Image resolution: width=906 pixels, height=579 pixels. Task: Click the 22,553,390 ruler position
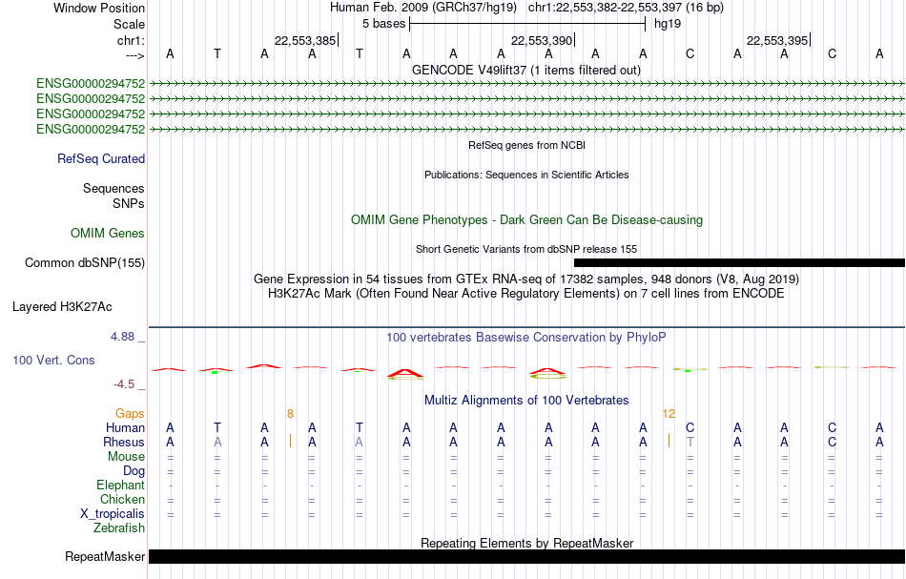pyautogui.click(x=542, y=40)
